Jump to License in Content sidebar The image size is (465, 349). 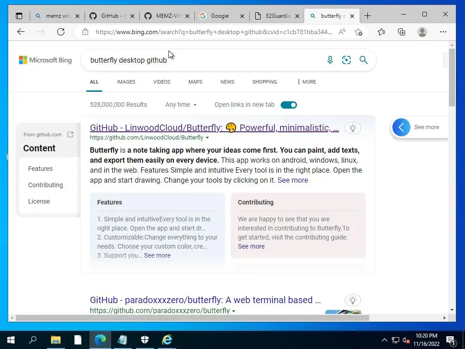[39, 201]
